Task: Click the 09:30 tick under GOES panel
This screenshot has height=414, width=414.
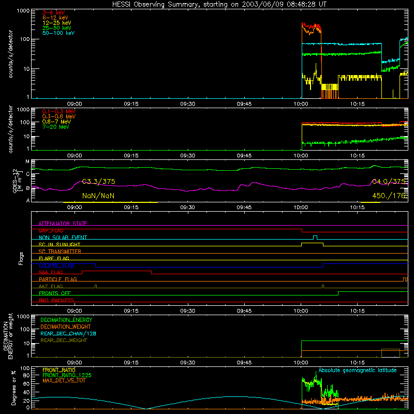Action: (187, 208)
